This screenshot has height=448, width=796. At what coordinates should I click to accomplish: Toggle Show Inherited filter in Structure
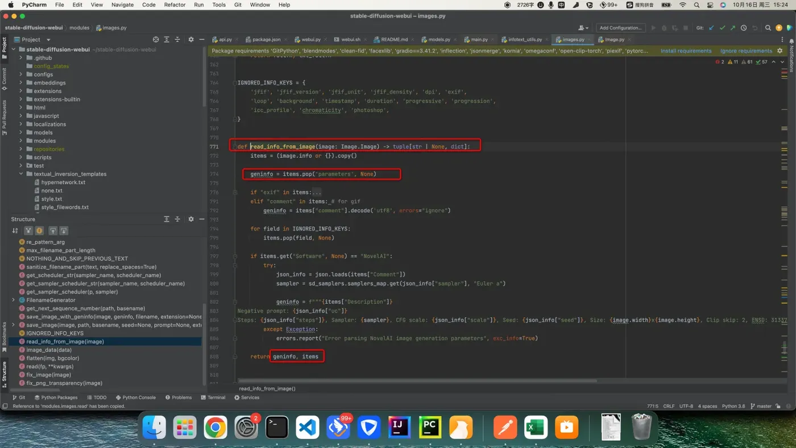(28, 231)
